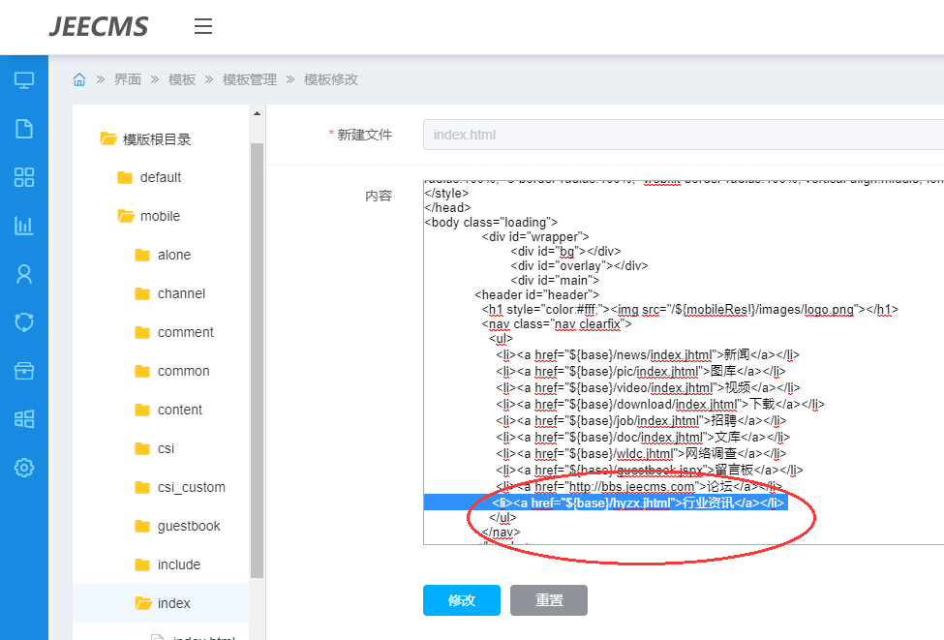Click the 网络调查 link line in code
This screenshot has height=640, width=944.
coord(641,453)
